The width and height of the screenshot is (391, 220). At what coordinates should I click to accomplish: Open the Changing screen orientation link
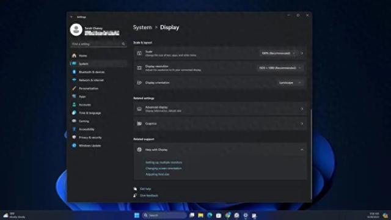click(164, 169)
